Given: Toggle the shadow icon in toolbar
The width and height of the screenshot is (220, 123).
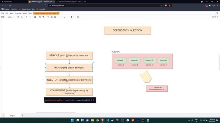Looking at the screenshot, I should [x=55, y=17].
